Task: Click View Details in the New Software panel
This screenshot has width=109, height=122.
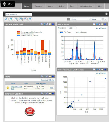Action: click(101, 28)
